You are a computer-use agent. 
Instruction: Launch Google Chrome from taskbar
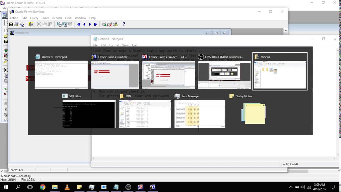click(x=43, y=187)
